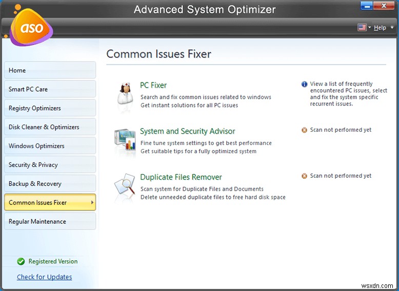Click the scan status icon for Duplicate Files Remover

(305, 176)
